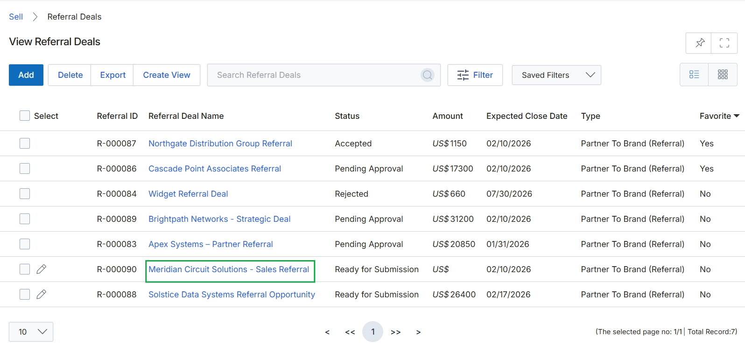Tick the Apex Systems row checkbox
Screen dimensions: 745x350
click(25, 244)
